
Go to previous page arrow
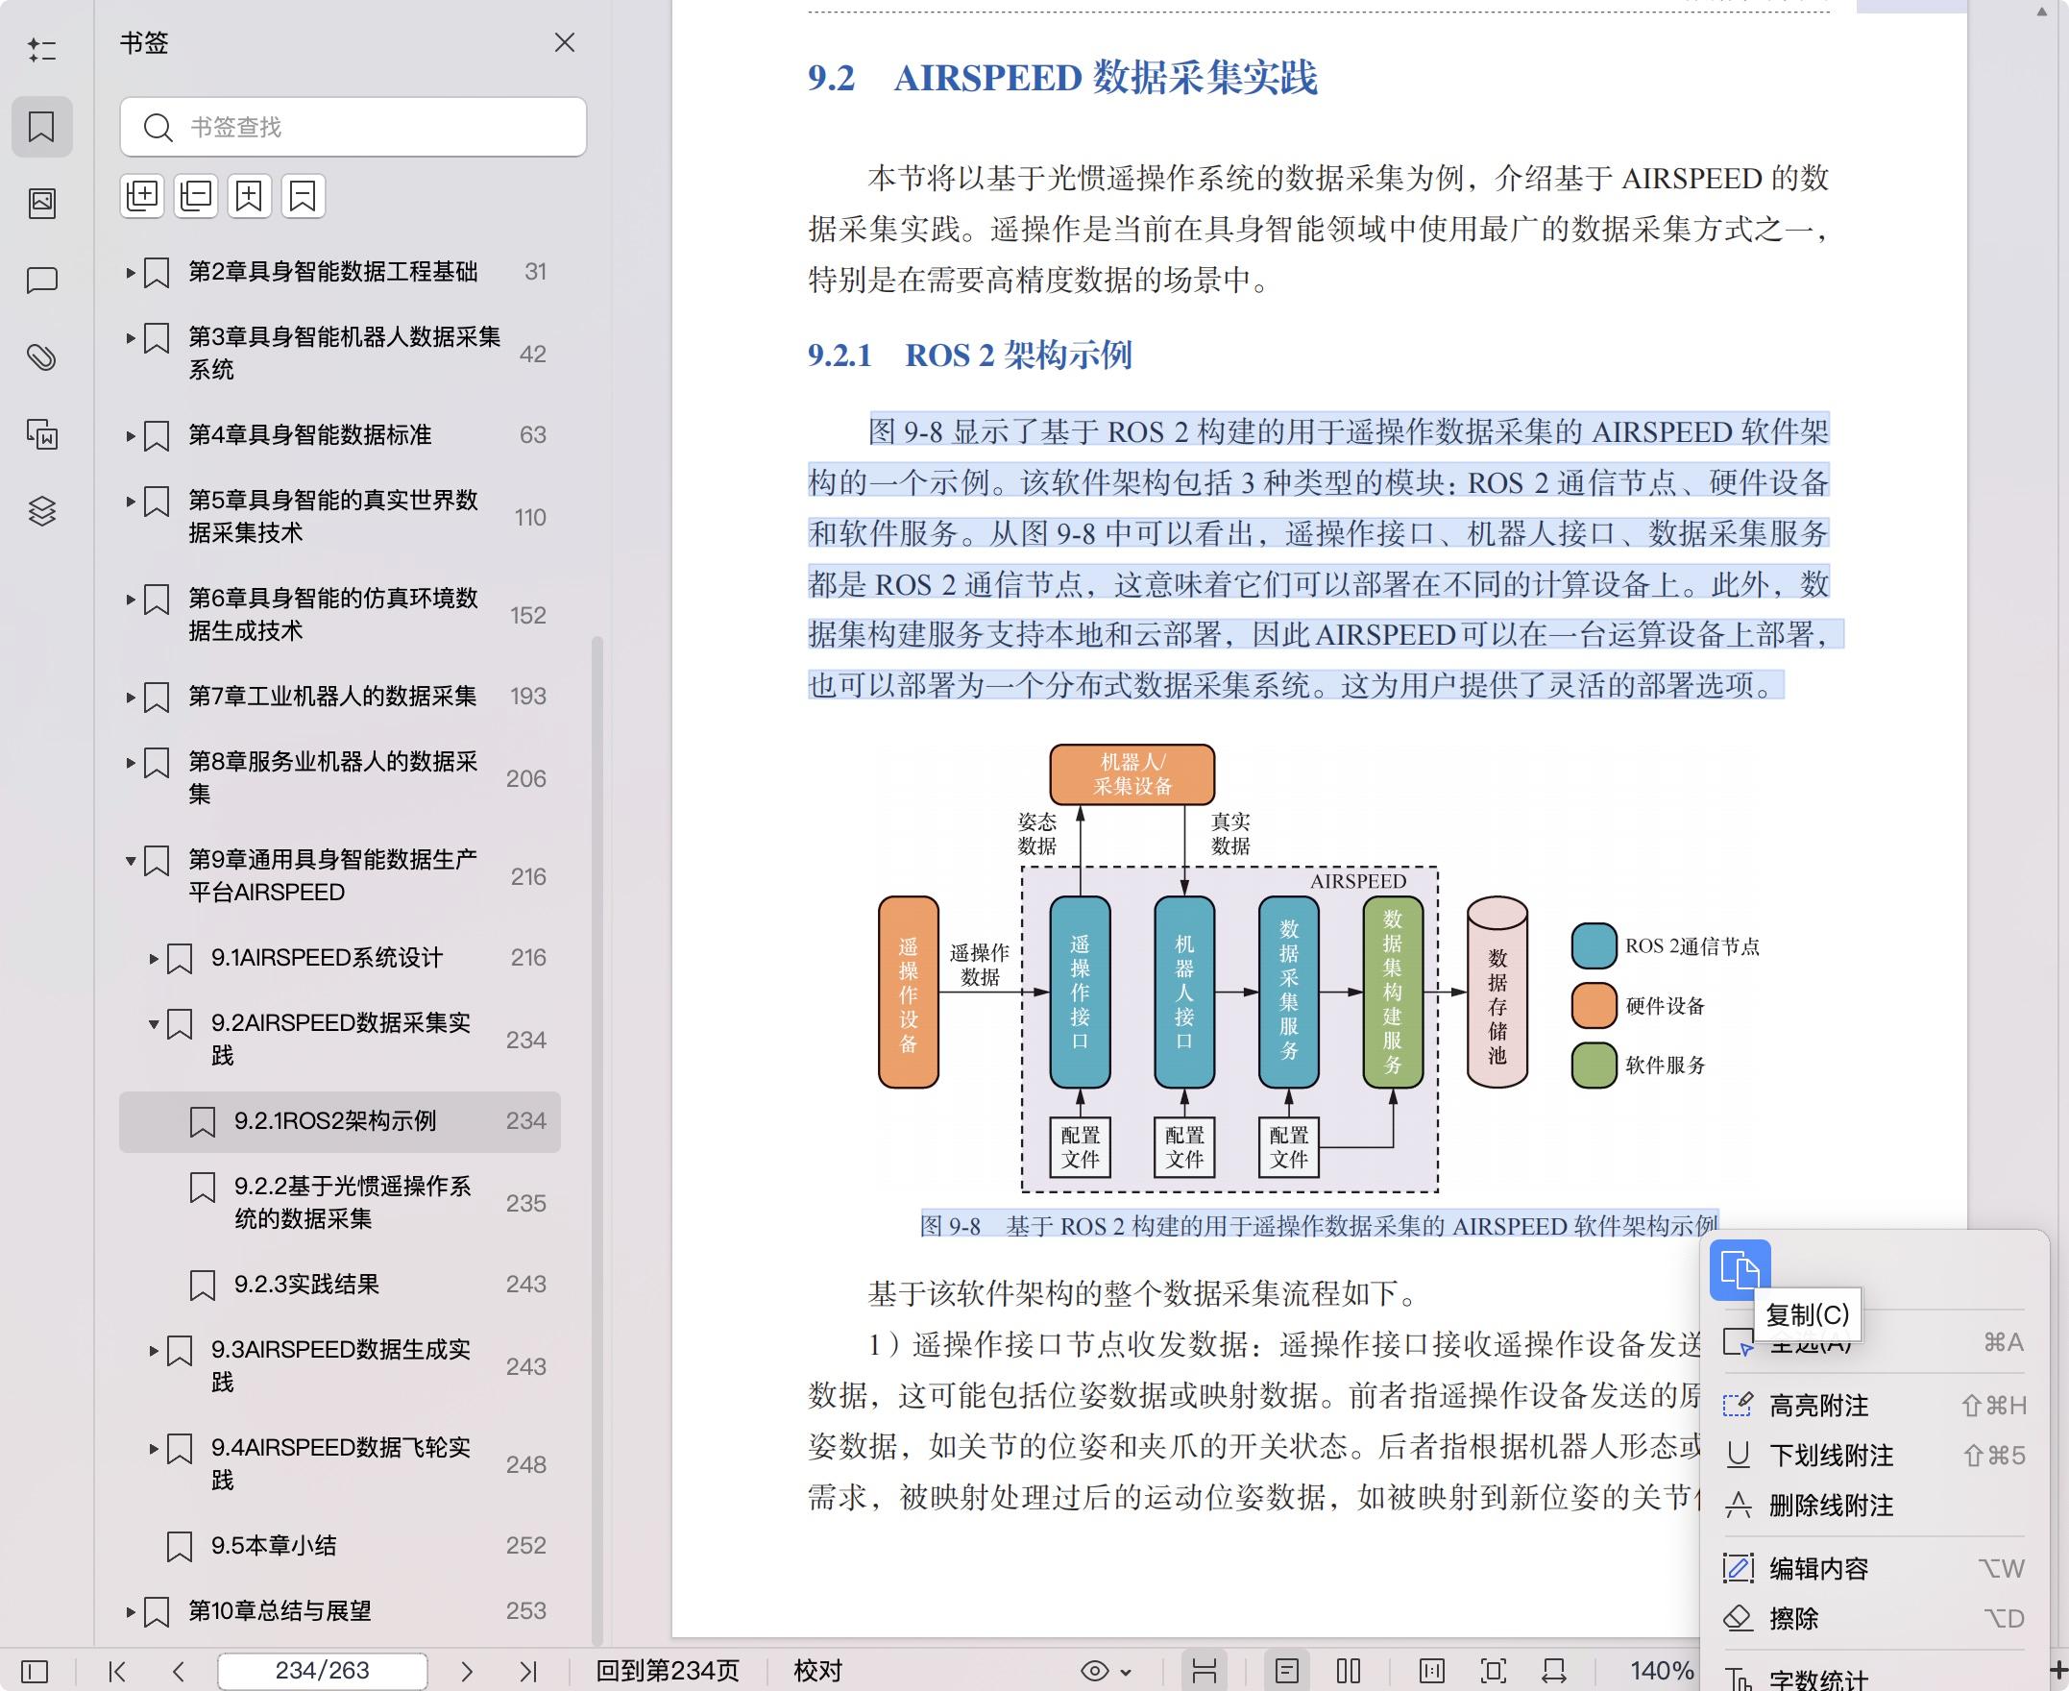178,1672
